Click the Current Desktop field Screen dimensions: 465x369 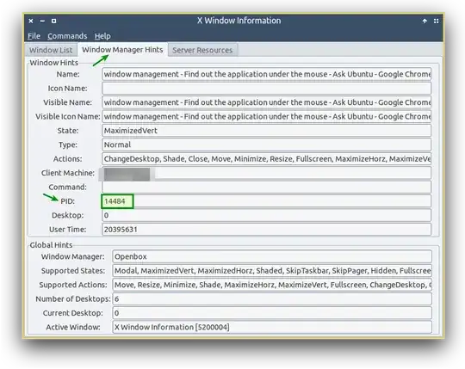click(272, 313)
